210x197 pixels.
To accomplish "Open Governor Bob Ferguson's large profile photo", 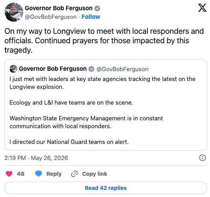I will click(x=14, y=12).
